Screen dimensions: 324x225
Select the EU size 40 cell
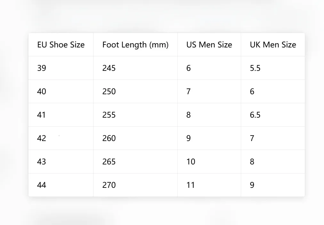click(61, 91)
